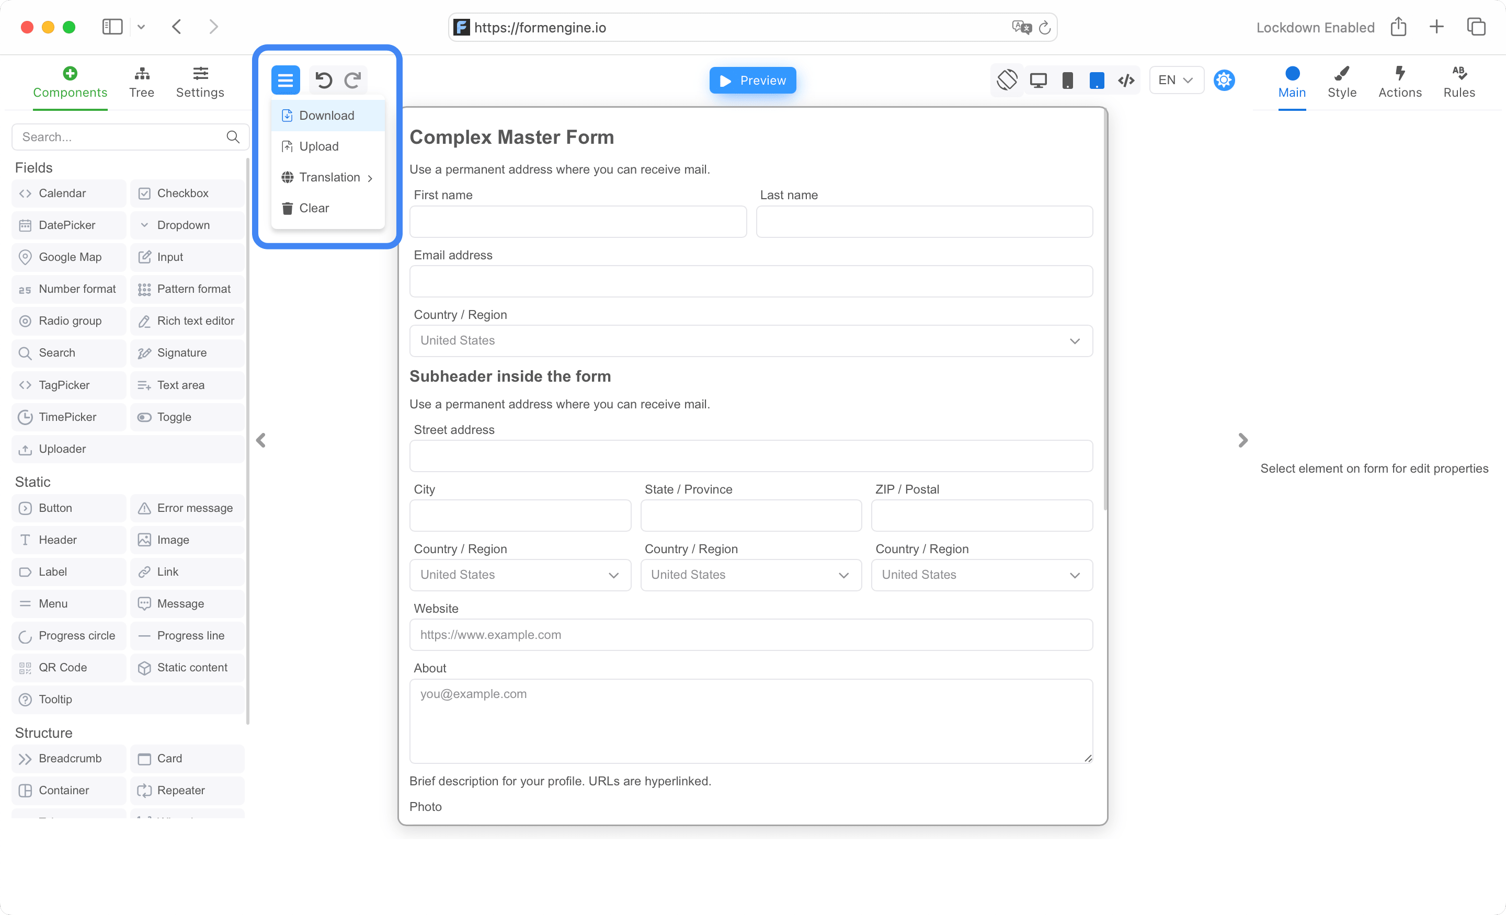
Task: Add the Dropdown component
Action: (x=187, y=225)
